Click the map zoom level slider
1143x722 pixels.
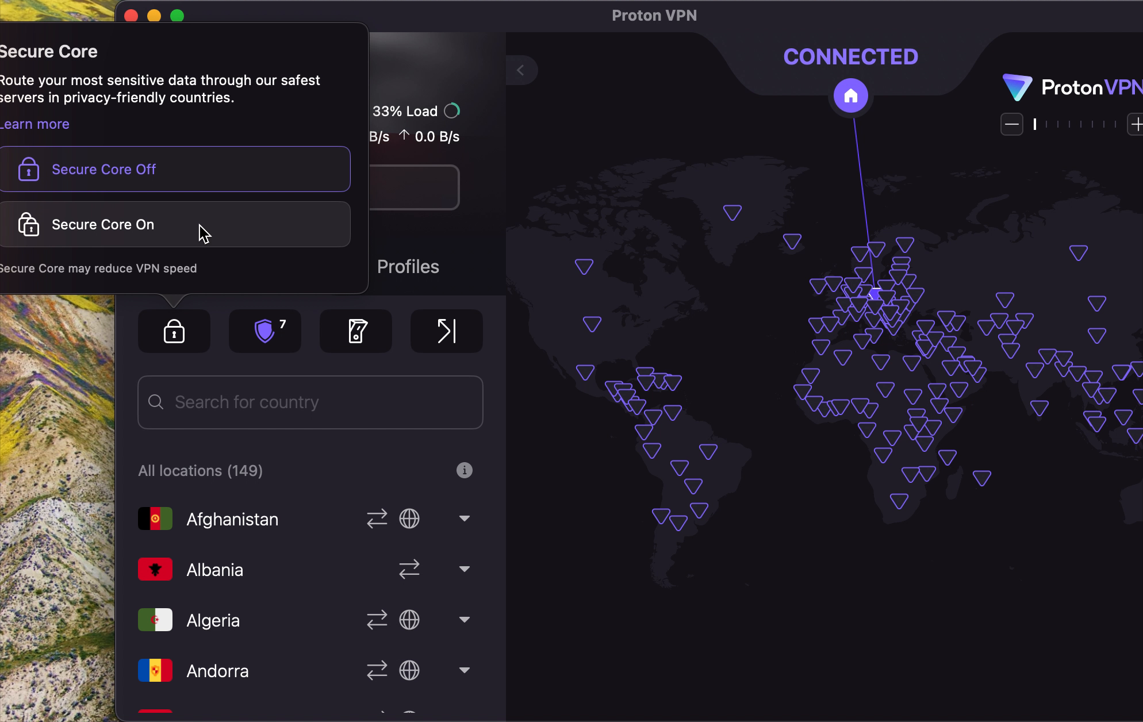coord(1075,124)
